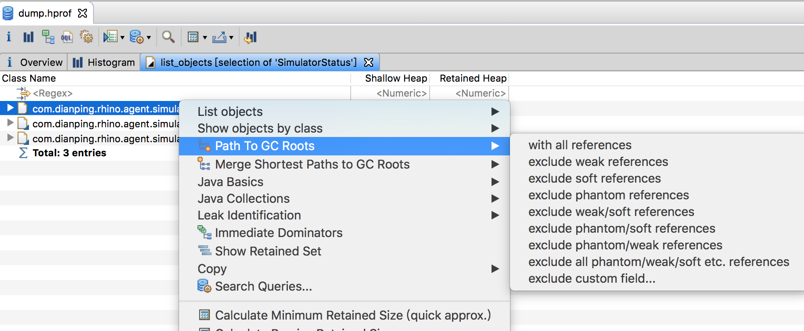This screenshot has width=804, height=331.
Task: Click the Thread Overview gears icon
Action: pyautogui.click(x=86, y=37)
